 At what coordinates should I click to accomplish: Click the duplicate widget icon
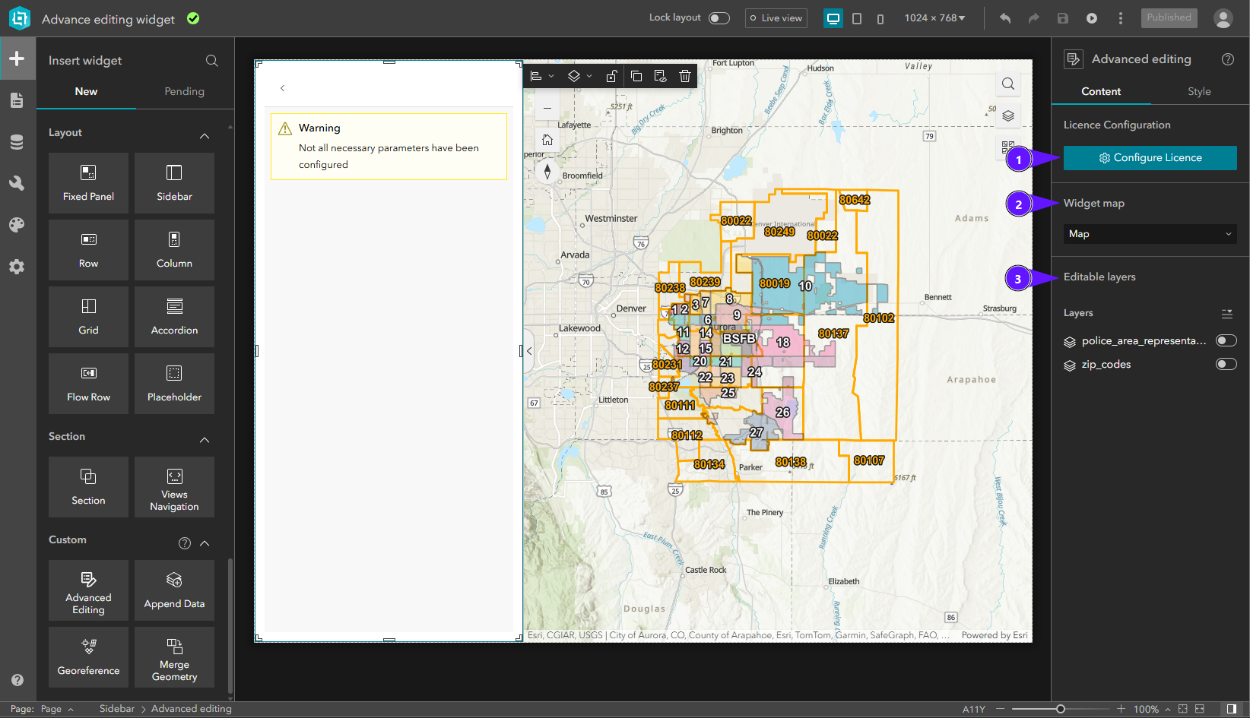pos(636,76)
